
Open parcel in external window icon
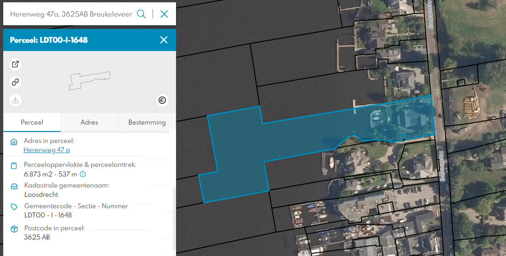pos(15,64)
